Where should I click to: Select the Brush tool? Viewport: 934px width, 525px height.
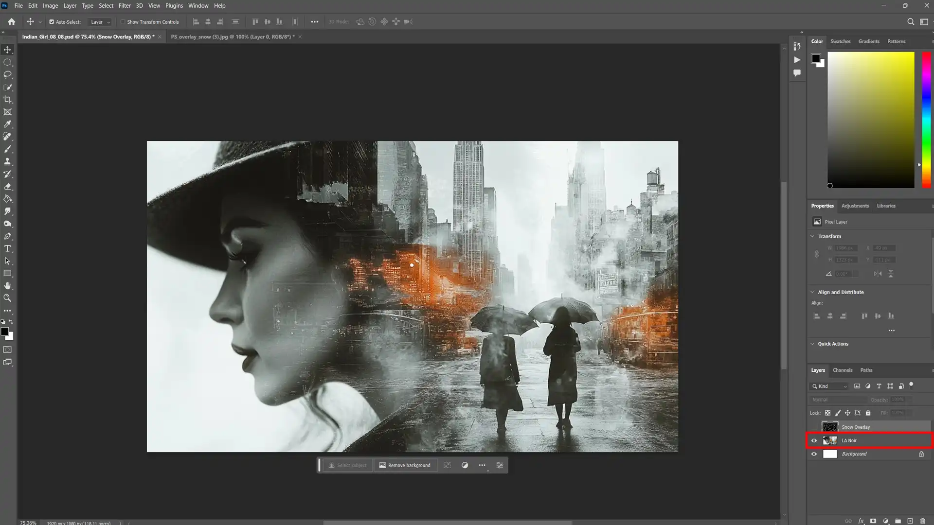[8, 149]
